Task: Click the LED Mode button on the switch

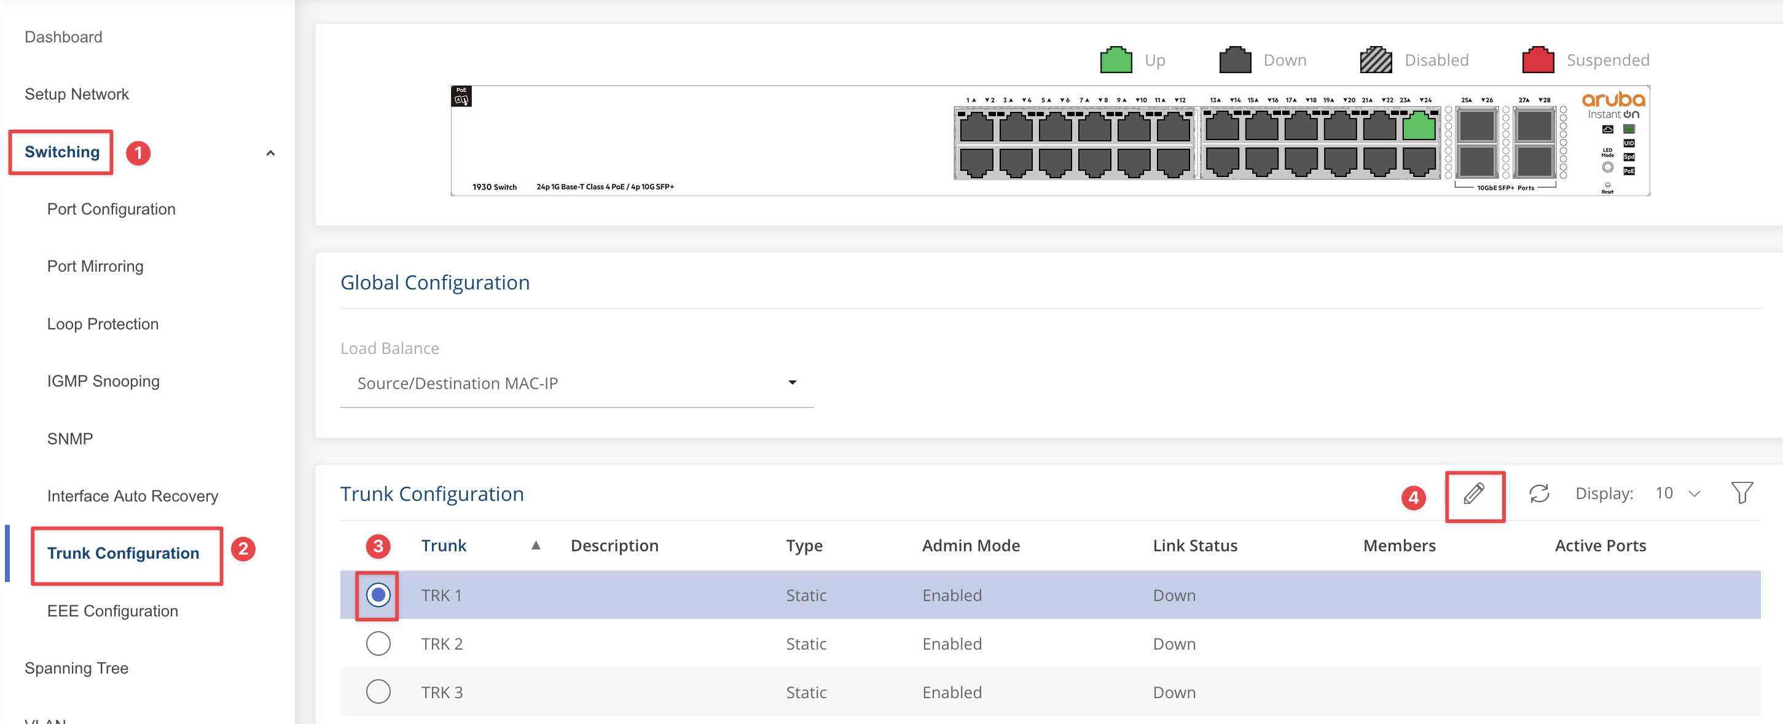Action: coord(1607,167)
